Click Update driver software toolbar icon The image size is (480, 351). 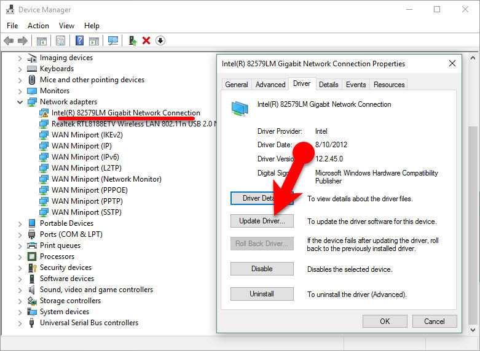point(133,40)
